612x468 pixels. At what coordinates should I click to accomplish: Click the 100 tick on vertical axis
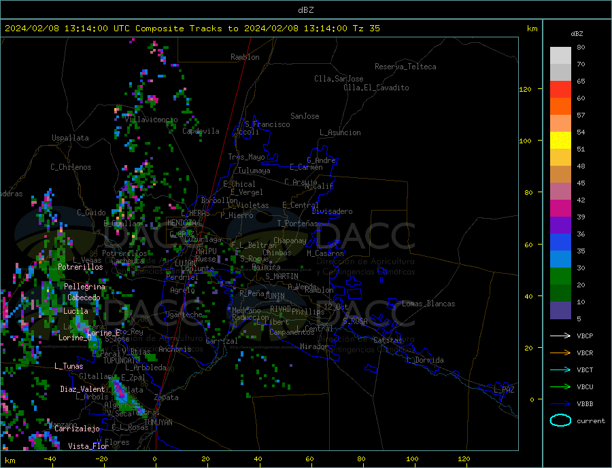click(x=526, y=141)
